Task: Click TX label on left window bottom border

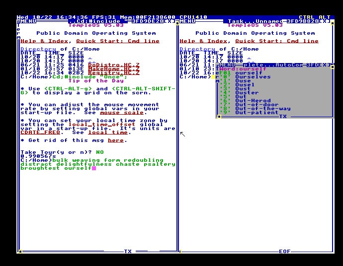Action: [128, 252]
